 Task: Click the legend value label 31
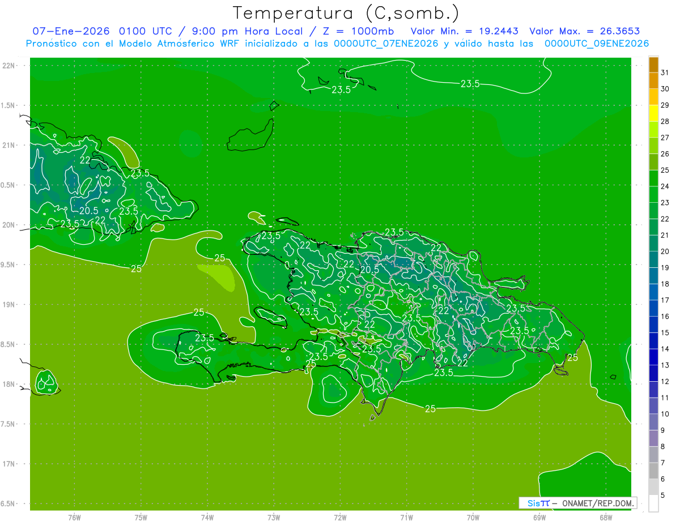click(x=665, y=73)
